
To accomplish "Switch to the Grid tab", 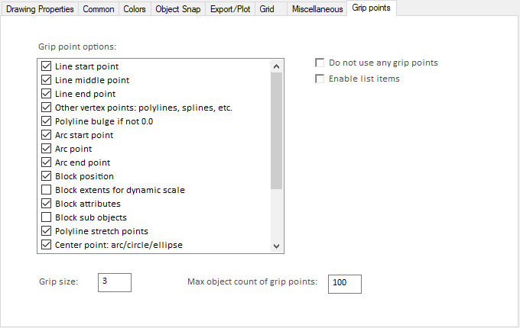I will 267,9.
